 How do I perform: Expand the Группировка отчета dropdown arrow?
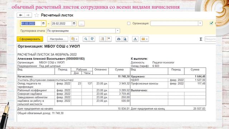point(118,31)
